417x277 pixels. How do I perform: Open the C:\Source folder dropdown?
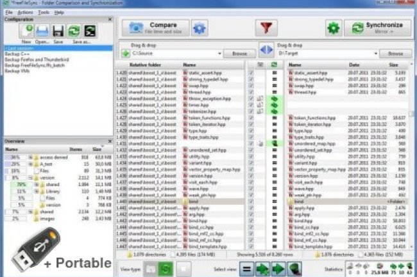[219, 54]
